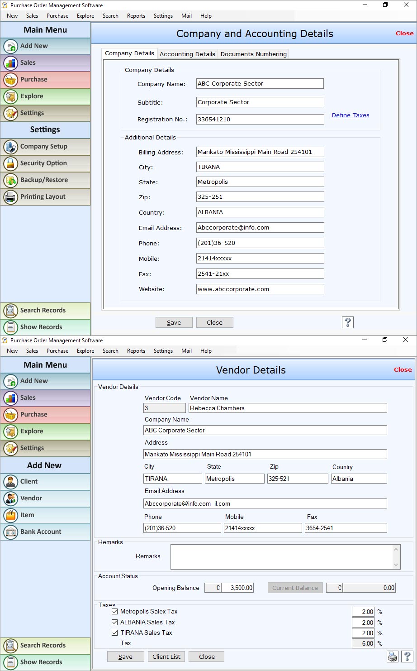The height and width of the screenshot is (671, 417).
Task: Click Search Records icon in Vendor window
Action: pos(10,646)
